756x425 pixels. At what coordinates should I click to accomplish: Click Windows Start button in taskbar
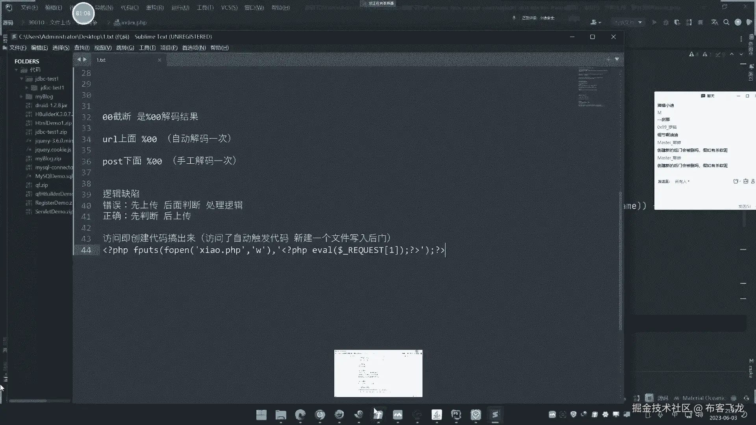pos(261,415)
